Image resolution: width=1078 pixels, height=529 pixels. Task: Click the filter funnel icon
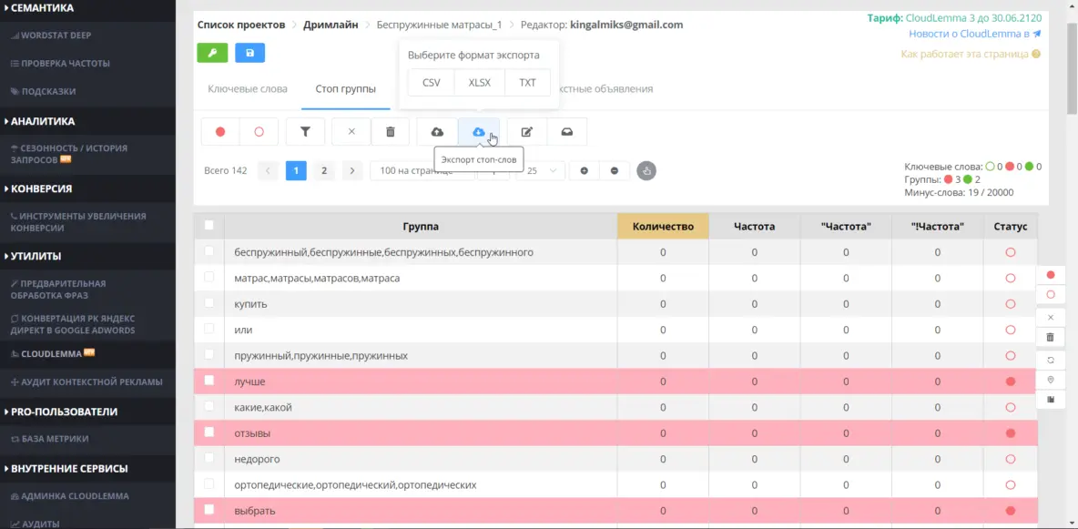point(306,132)
